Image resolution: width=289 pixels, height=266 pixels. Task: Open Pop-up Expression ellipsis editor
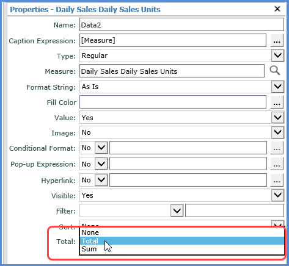tap(277, 164)
